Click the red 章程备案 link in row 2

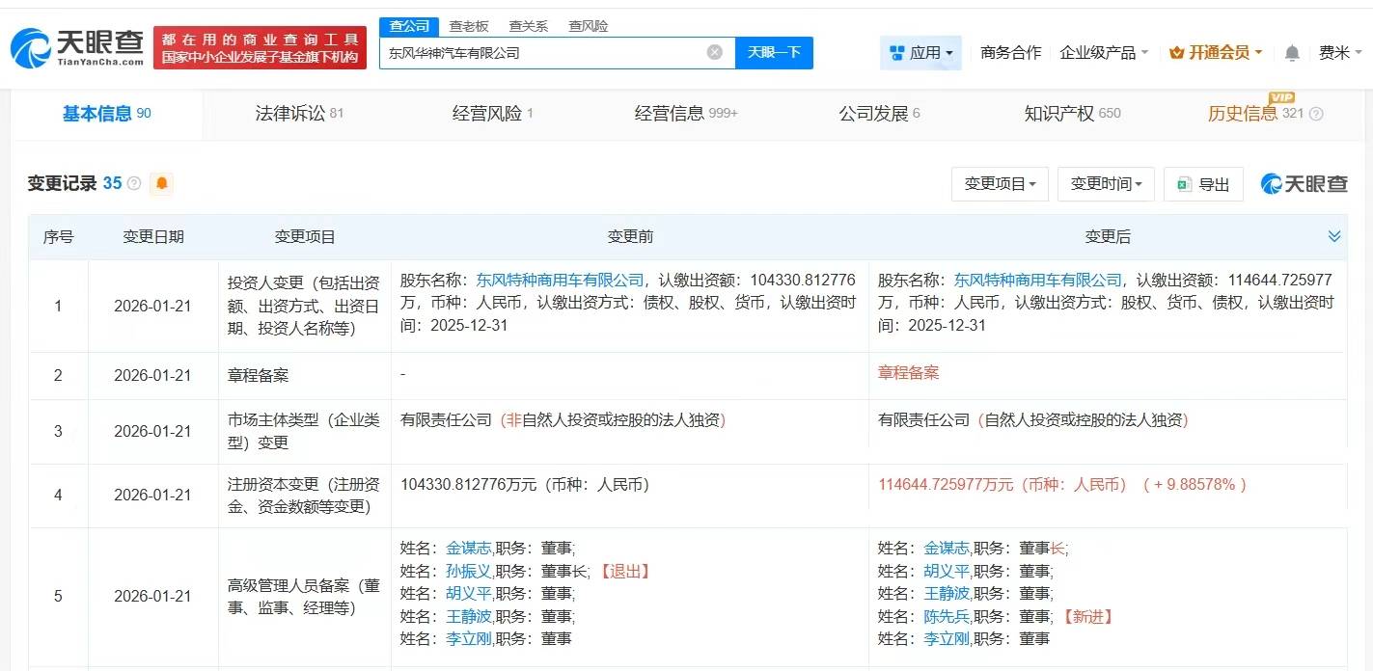click(908, 371)
